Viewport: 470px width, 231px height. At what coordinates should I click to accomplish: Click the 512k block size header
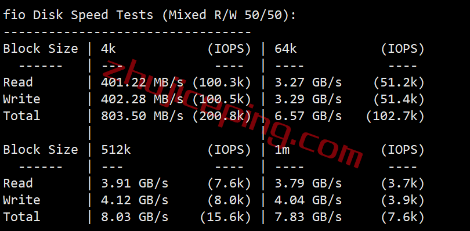point(115,149)
